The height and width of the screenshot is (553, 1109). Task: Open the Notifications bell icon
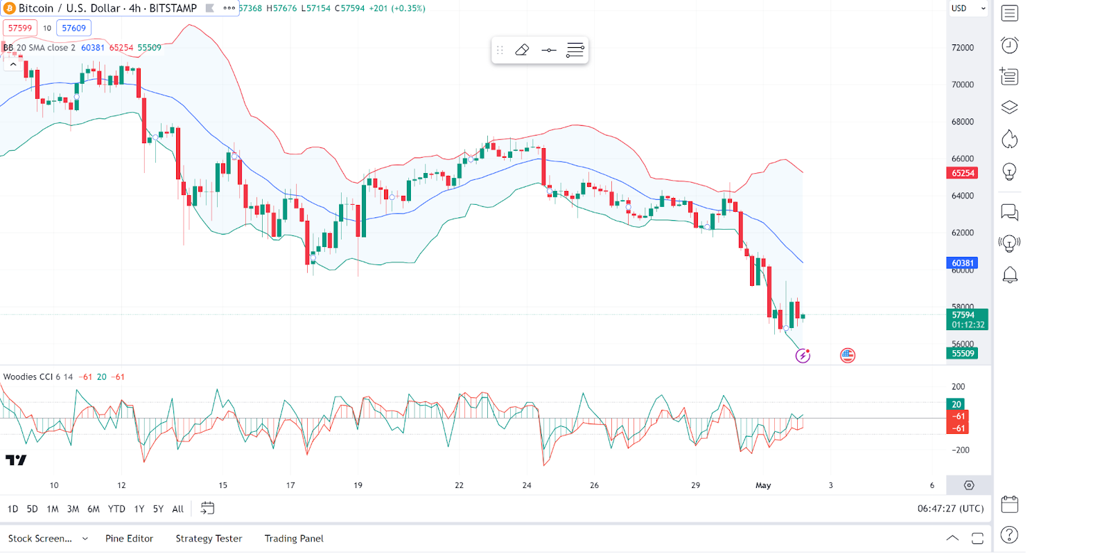coord(1010,275)
